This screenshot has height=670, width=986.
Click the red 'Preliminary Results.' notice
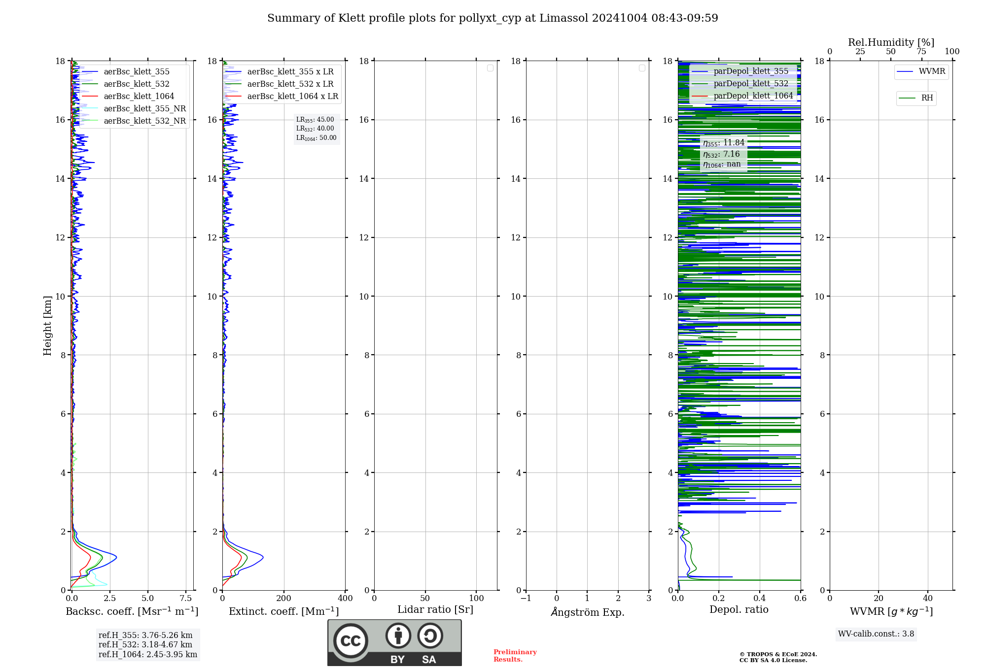pyautogui.click(x=515, y=656)
